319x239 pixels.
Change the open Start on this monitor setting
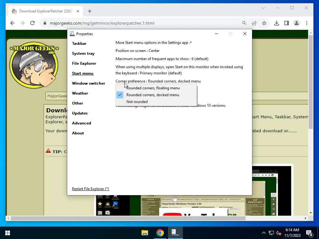179,70
